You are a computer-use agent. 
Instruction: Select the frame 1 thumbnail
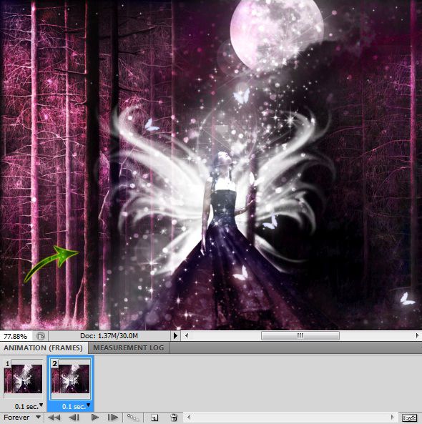[24, 378]
